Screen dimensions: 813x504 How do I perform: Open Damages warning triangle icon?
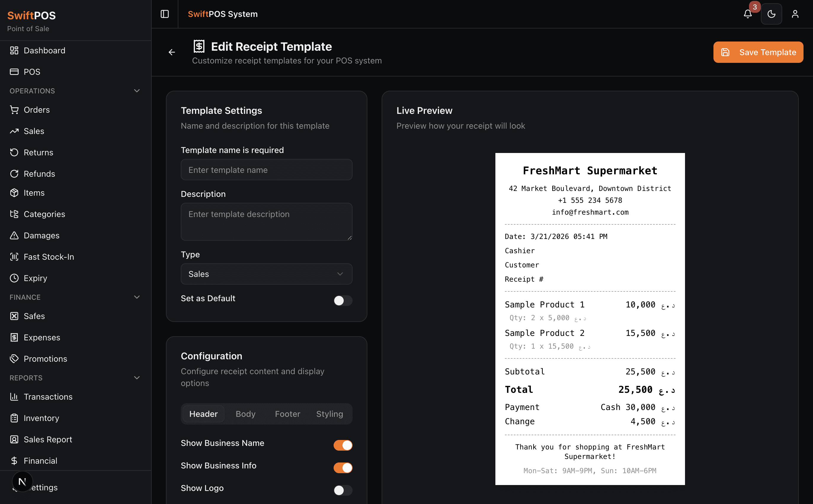[14, 235]
